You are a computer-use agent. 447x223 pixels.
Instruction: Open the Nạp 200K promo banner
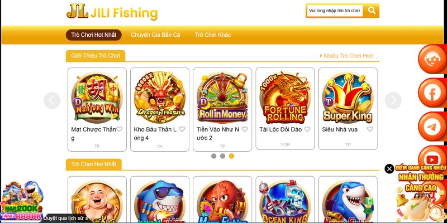(x=22, y=201)
